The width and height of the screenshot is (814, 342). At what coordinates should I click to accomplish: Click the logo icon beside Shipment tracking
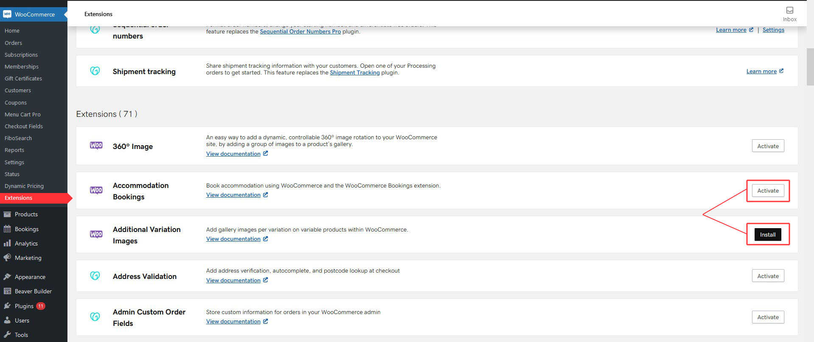tap(95, 71)
